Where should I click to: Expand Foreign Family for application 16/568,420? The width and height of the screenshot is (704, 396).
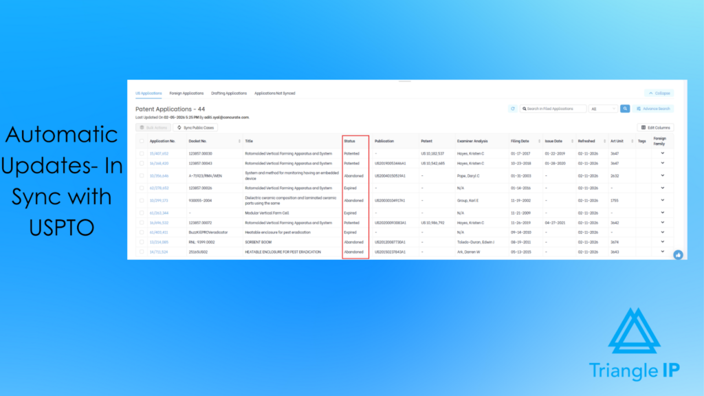coord(662,162)
